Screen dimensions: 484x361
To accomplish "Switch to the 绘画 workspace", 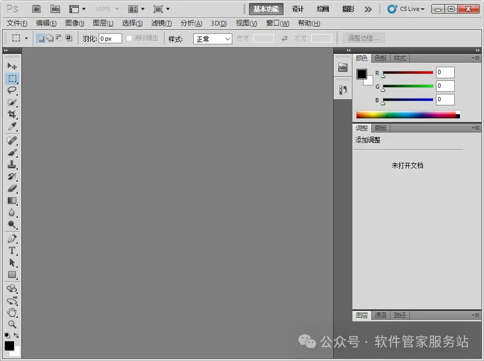I will [x=323, y=9].
